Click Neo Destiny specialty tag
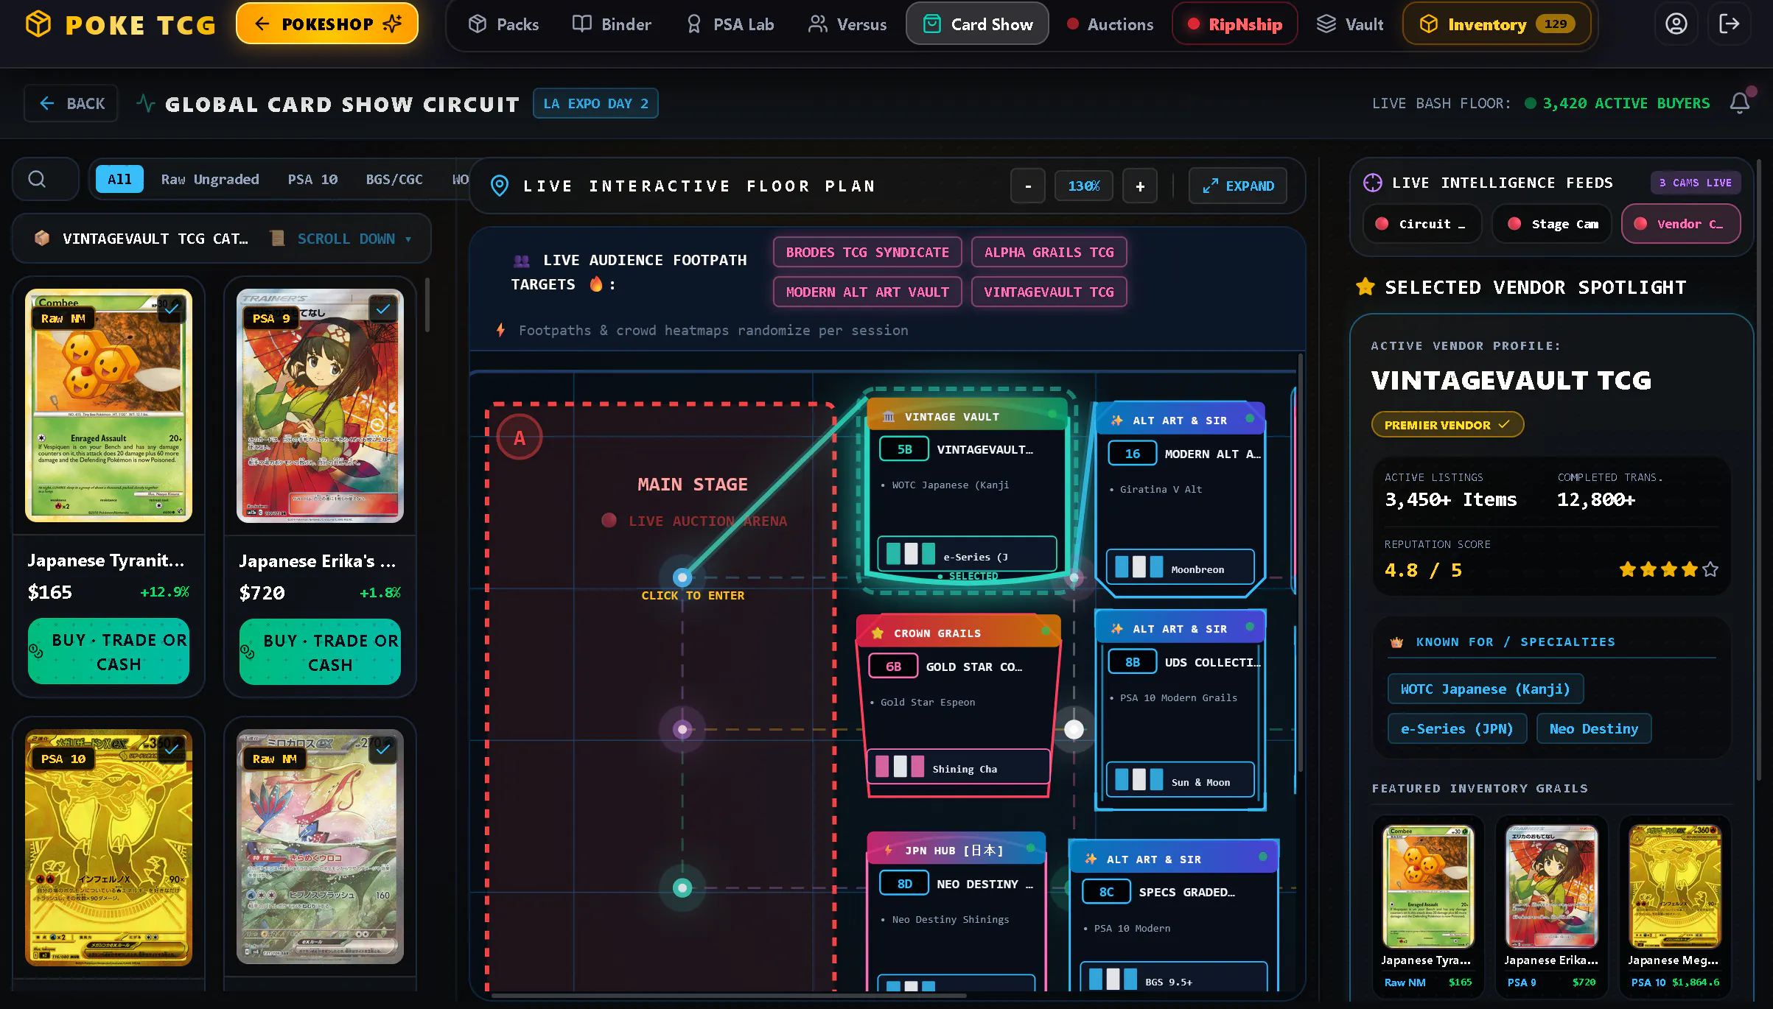 click(x=1593, y=728)
